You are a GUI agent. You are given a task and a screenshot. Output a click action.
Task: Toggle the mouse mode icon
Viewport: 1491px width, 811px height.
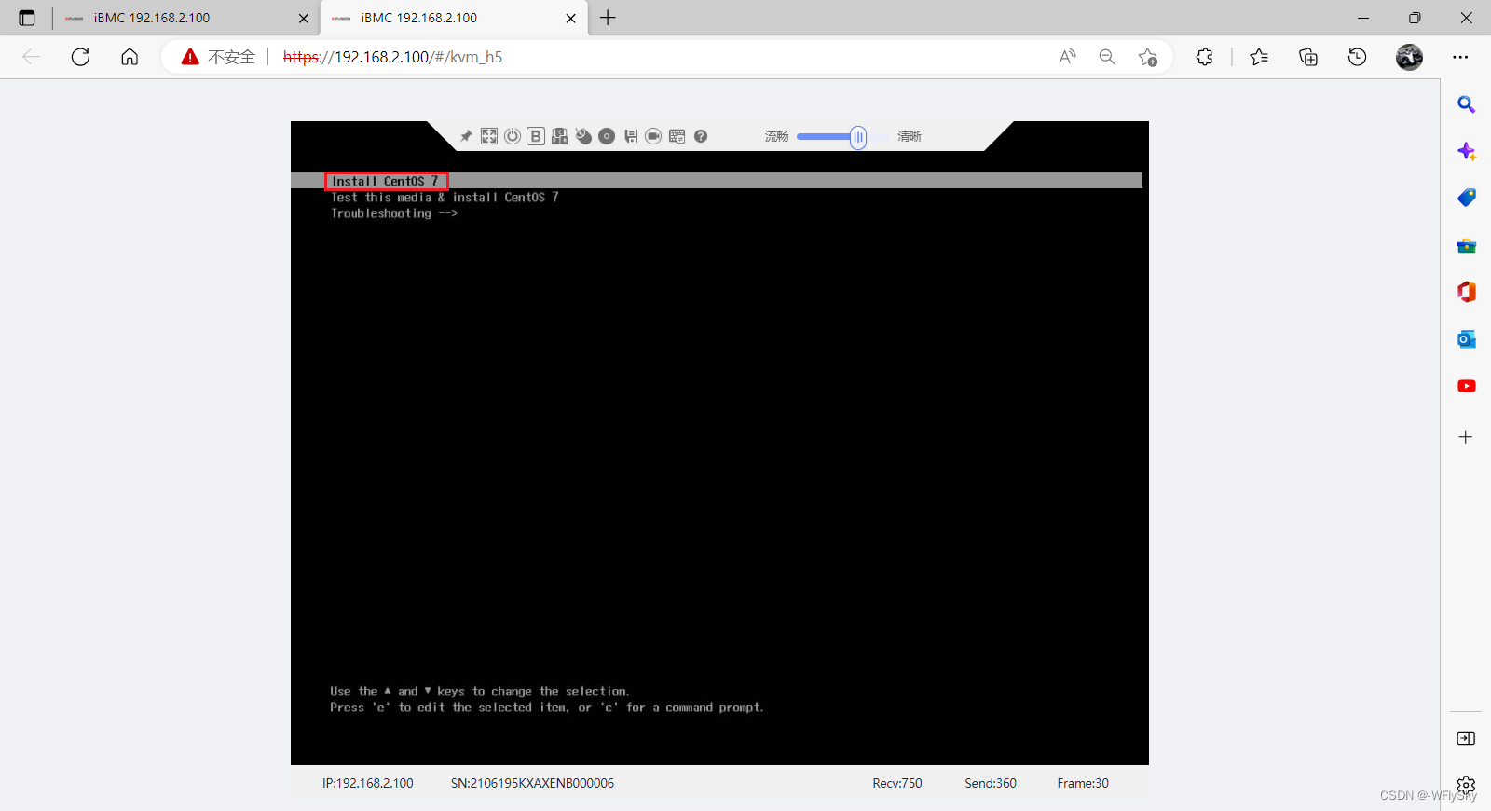click(x=583, y=136)
